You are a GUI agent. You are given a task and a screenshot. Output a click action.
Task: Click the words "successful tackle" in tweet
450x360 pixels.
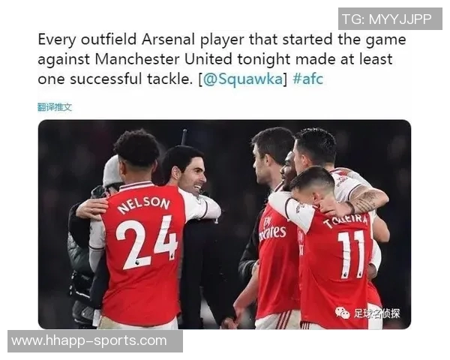pyautogui.click(x=131, y=79)
